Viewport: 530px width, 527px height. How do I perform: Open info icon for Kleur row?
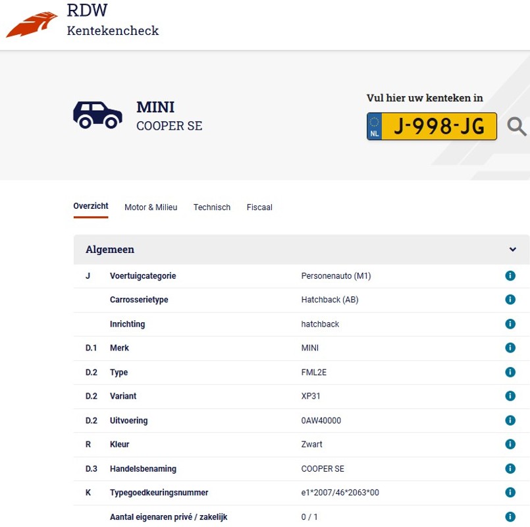[510, 444]
